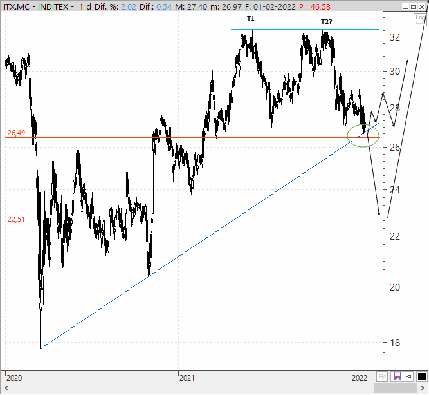
Task: Click the maximum value 27,40
Action: (197, 6)
